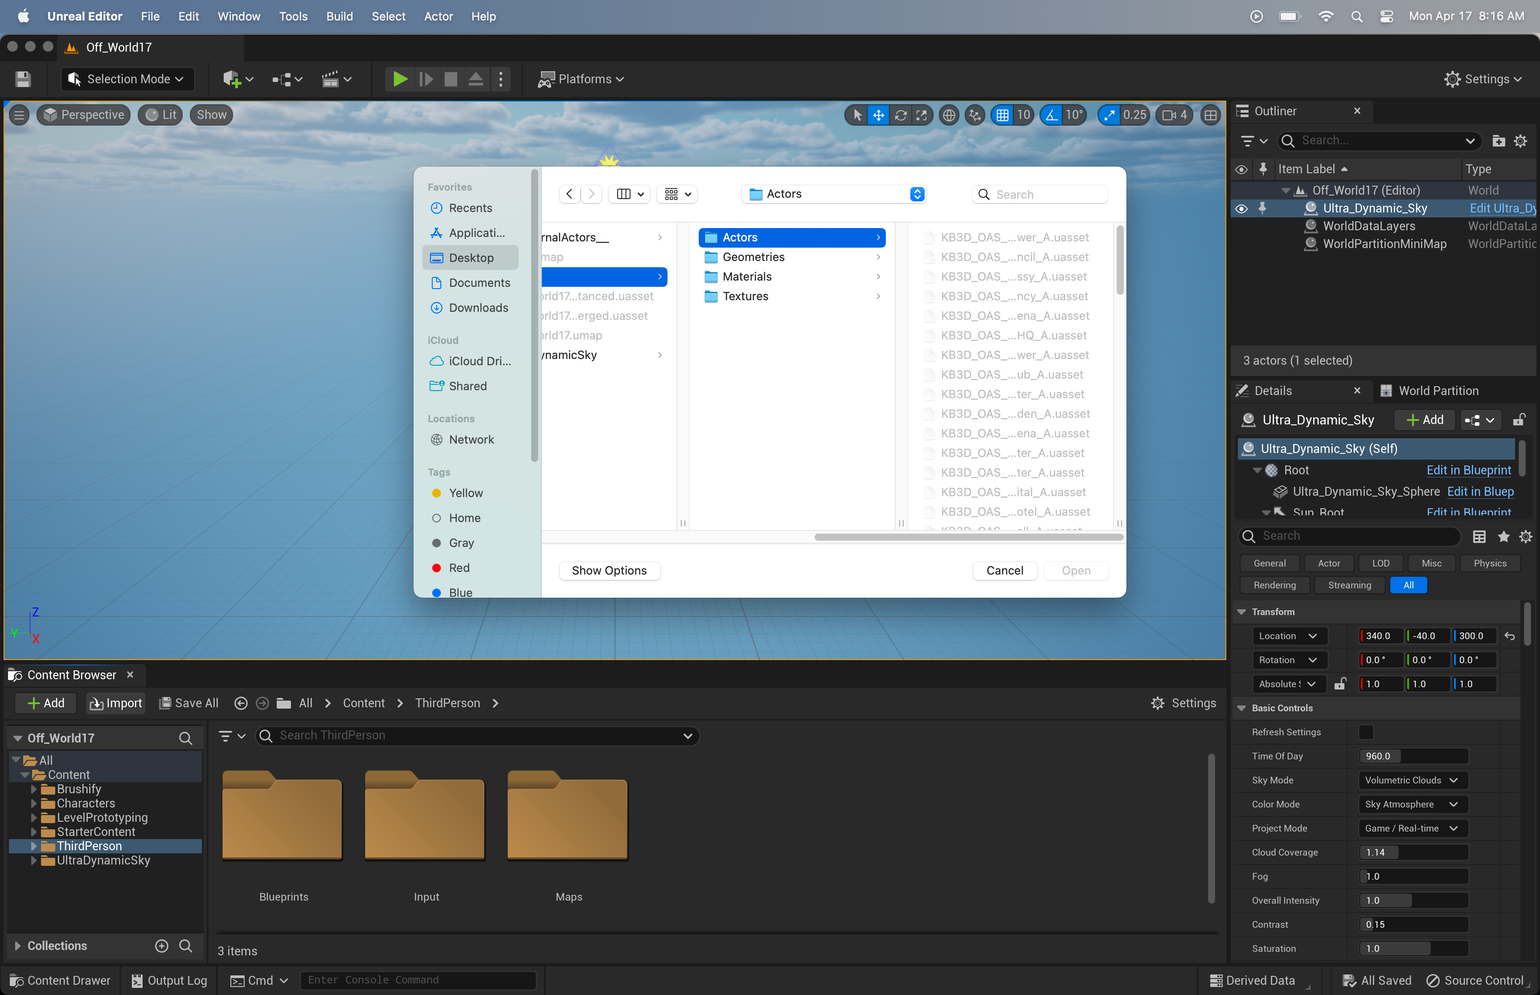Click Save All in Content Browser
Image resolution: width=1540 pixels, height=995 pixels.
coord(188,703)
